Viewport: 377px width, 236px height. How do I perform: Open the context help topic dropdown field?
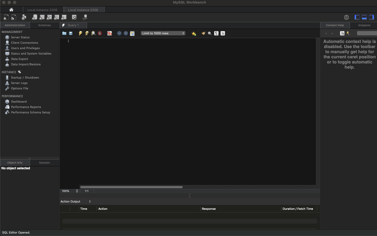coord(367,33)
